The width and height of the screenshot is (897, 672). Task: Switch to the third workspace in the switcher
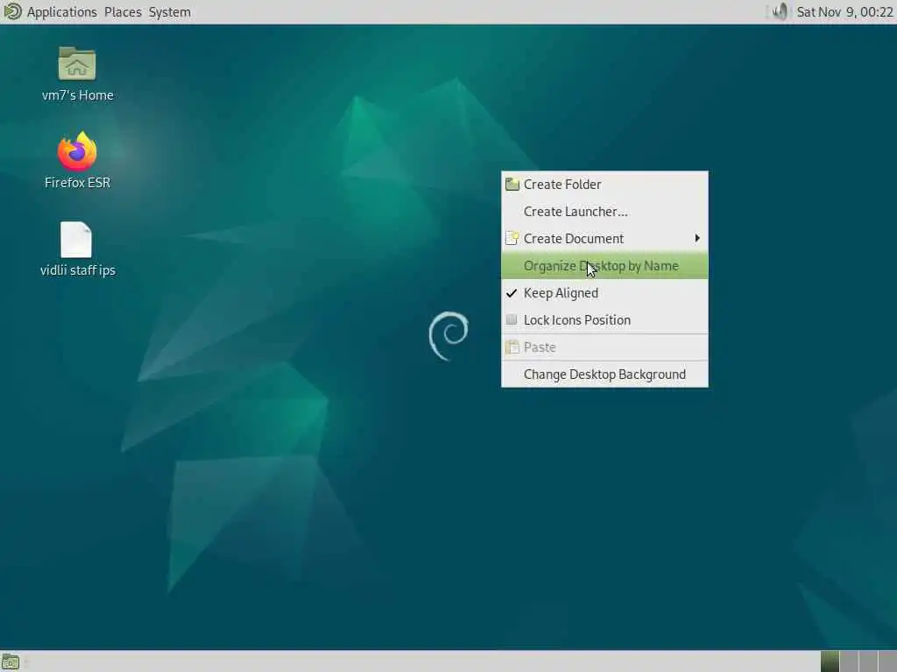[x=868, y=661]
